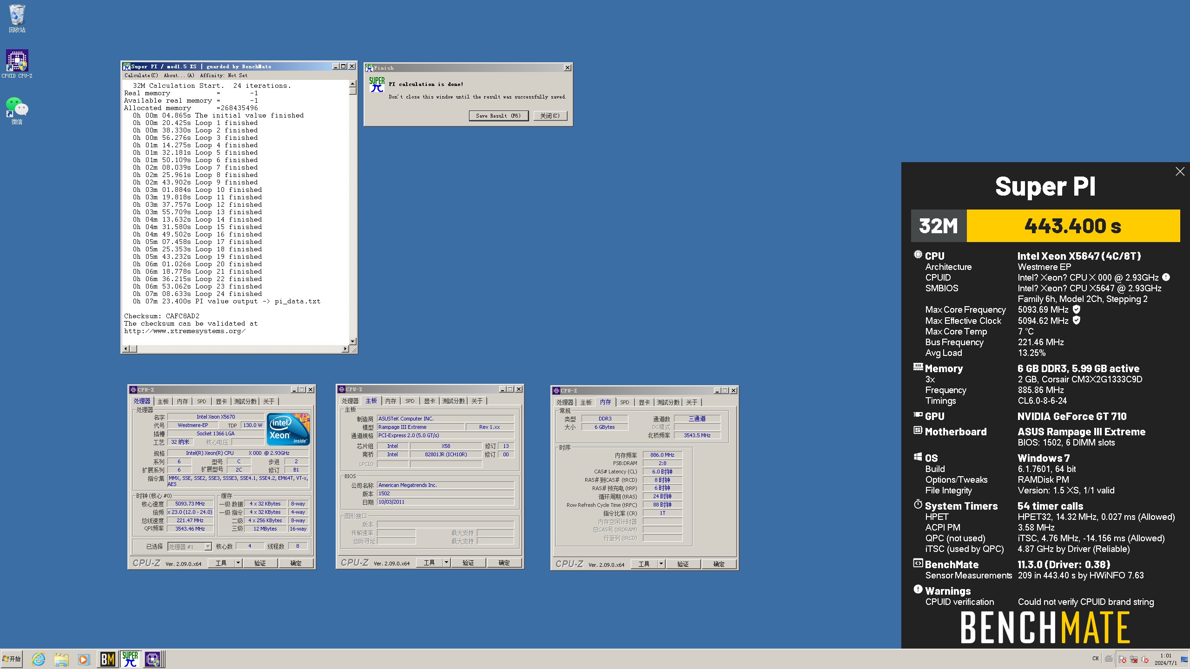Click CPUID warning exclamation icon in BenchMate
This screenshot has height=669, width=1190.
coord(1166,277)
